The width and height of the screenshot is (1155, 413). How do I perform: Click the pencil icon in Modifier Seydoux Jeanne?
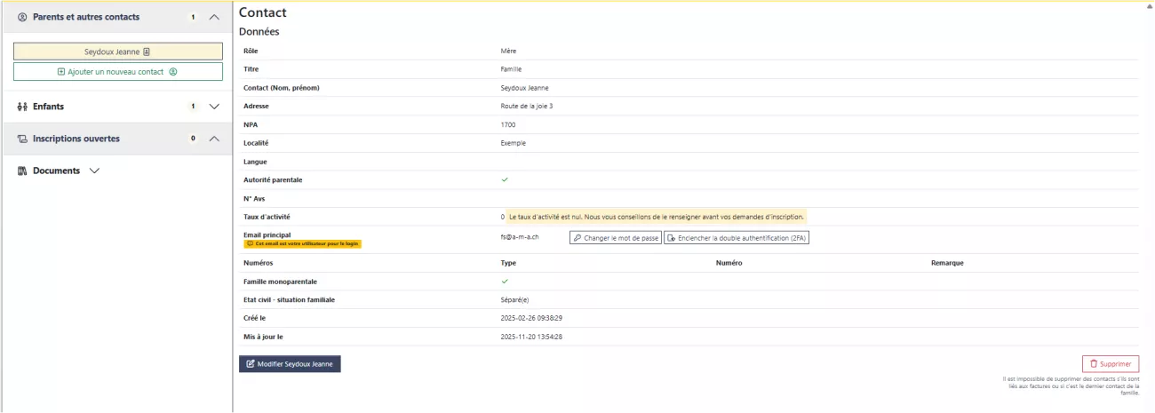pos(250,364)
